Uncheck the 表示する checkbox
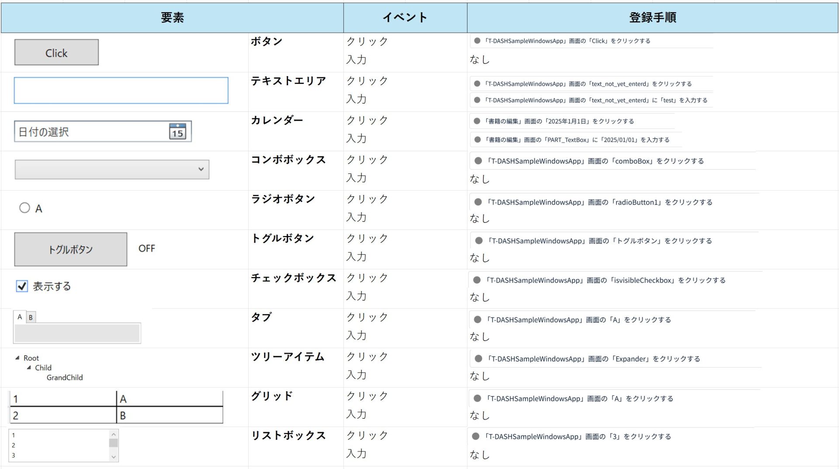839x469 pixels. point(22,286)
